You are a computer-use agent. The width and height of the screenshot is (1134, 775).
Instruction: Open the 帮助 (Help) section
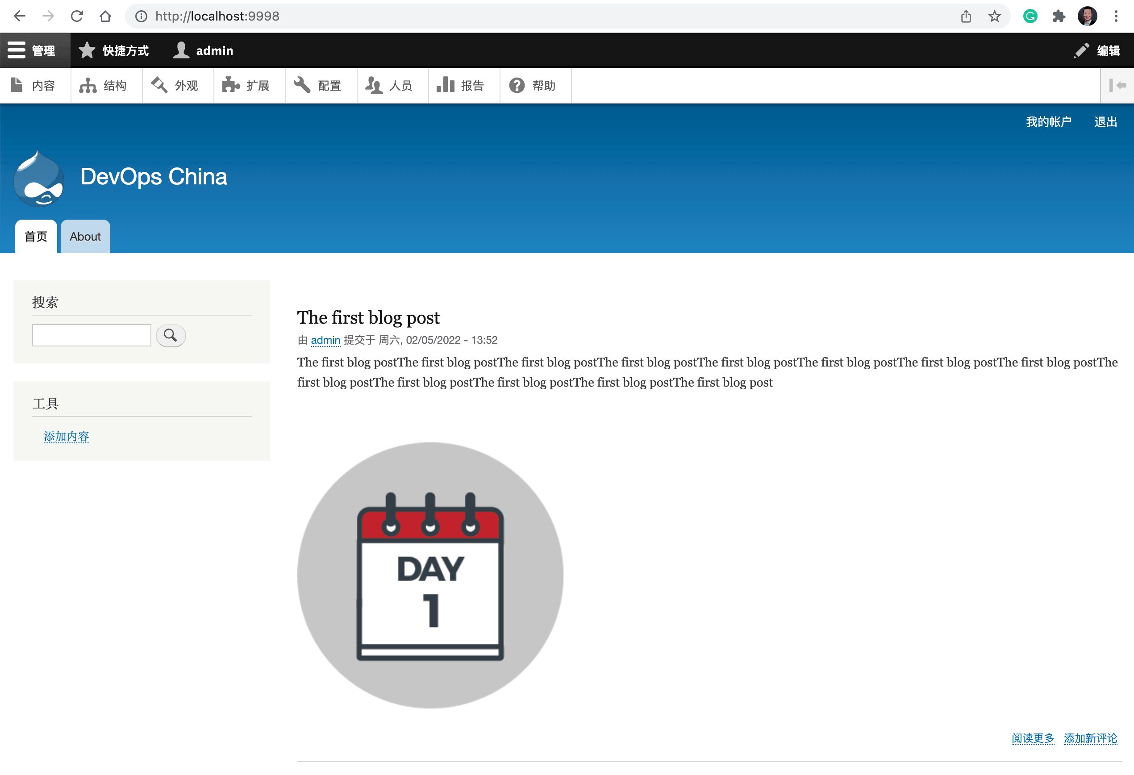pyautogui.click(x=535, y=85)
